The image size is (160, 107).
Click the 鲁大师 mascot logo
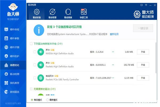pos(13,7)
